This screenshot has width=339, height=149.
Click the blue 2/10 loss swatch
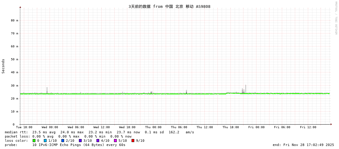click(63, 141)
